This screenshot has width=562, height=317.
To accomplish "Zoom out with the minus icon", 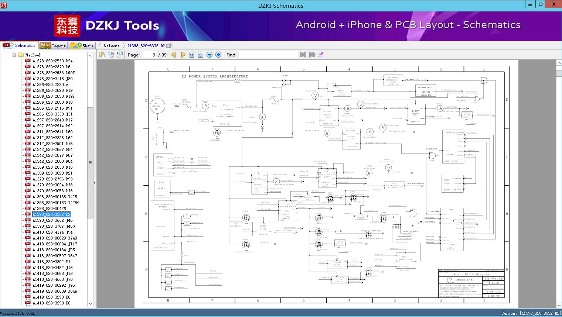I will 210,55.
